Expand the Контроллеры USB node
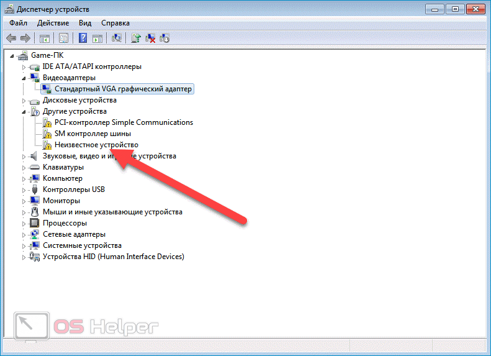This screenshot has height=356, width=491. point(24,190)
